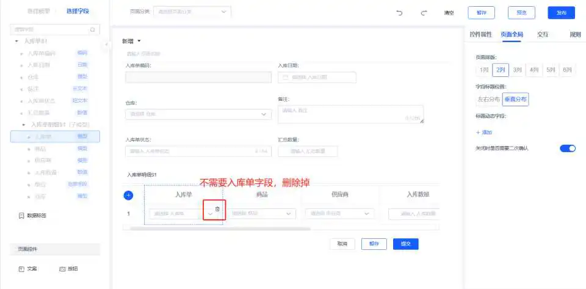Select highlighted 入库单 field in tree
Image resolution: width=586 pixels, height=289 pixels.
[x=55, y=136]
